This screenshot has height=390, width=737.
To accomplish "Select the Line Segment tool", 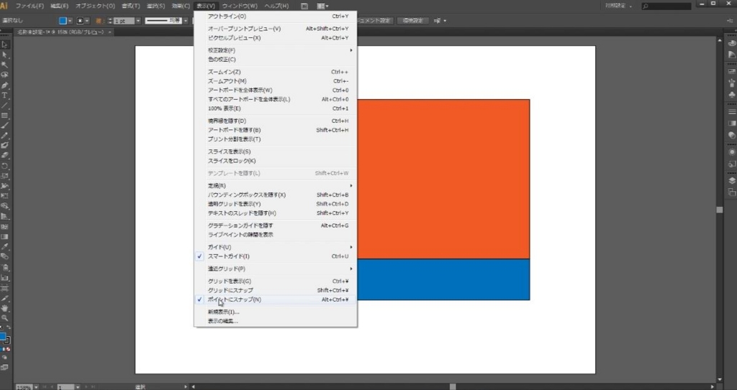I will pos(5,106).
